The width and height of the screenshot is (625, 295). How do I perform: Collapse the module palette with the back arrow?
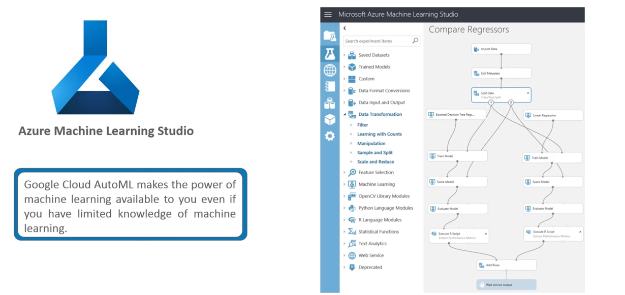345,28
